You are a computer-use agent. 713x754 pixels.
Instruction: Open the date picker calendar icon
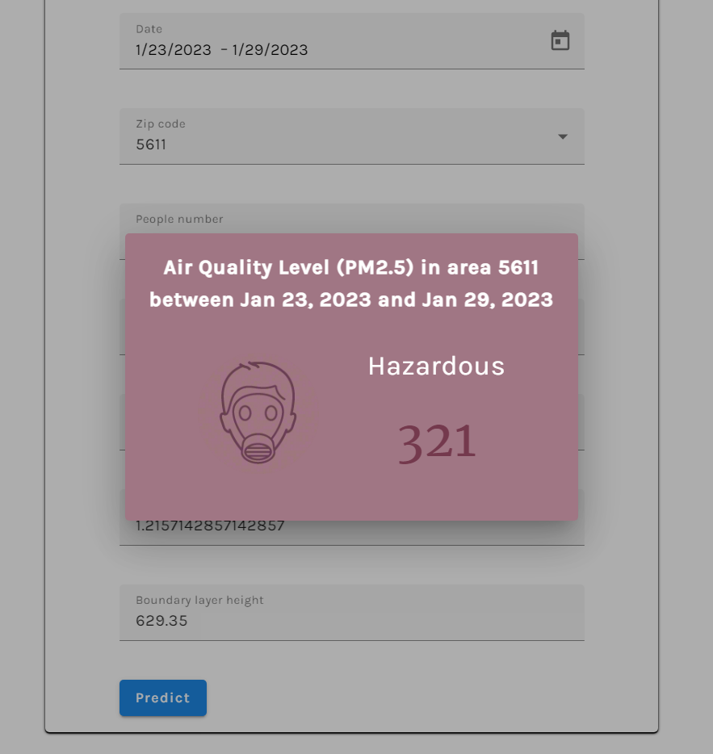pyautogui.click(x=560, y=40)
